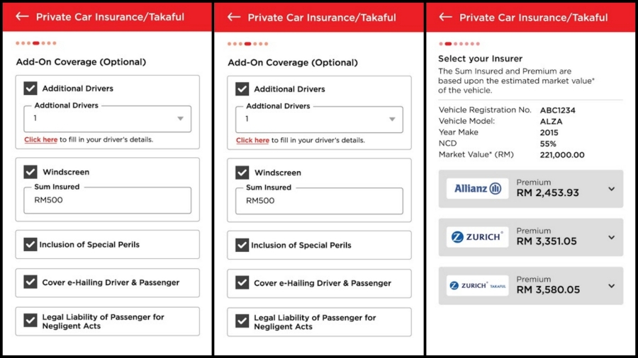Select the Zurich insurer logo

click(477, 237)
